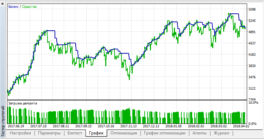This screenshot has height=139, width=264.
Task: Click the 2018.01.05 date label
Action: [174, 126]
